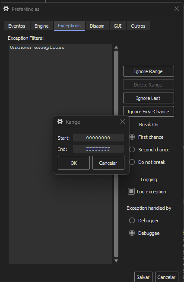
Task: Click the exception filters scrollbar thumb
Action: pyautogui.click(x=116, y=154)
